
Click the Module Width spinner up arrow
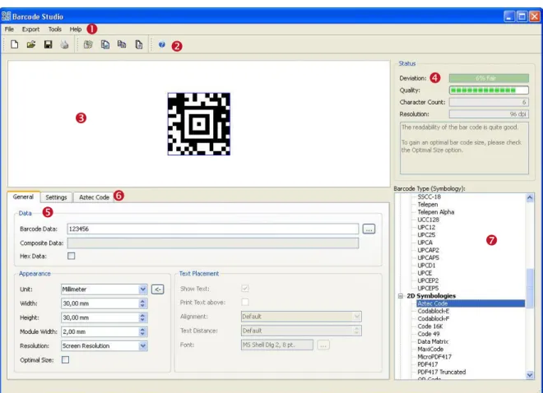point(142,329)
